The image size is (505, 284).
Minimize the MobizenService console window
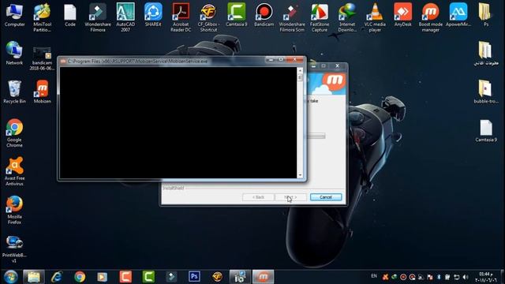point(271,60)
